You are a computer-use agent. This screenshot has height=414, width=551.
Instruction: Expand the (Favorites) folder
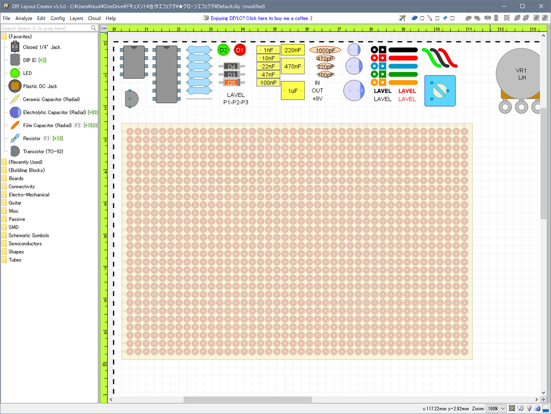[17, 36]
